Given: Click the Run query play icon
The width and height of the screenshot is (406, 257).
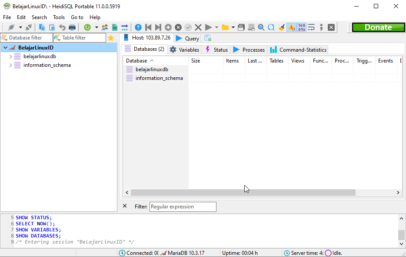Looking at the screenshot, I should (208, 27).
